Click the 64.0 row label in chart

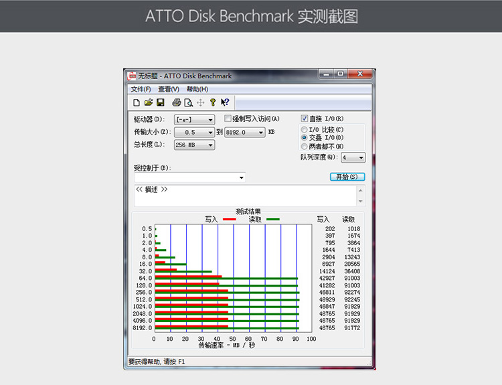pos(145,279)
